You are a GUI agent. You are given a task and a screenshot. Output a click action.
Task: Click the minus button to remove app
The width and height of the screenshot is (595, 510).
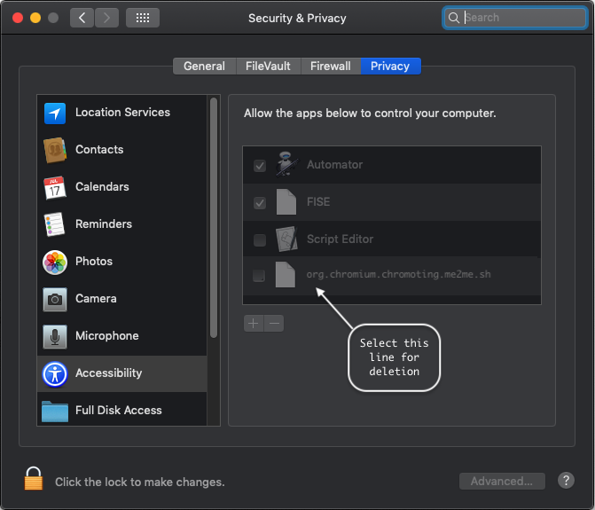(x=274, y=324)
